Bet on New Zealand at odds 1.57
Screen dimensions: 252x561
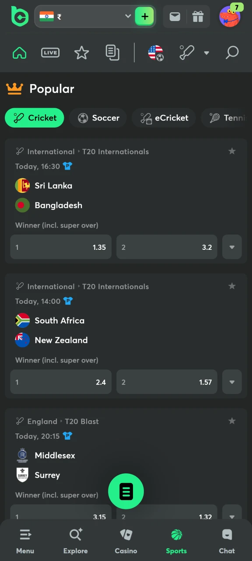tap(167, 382)
